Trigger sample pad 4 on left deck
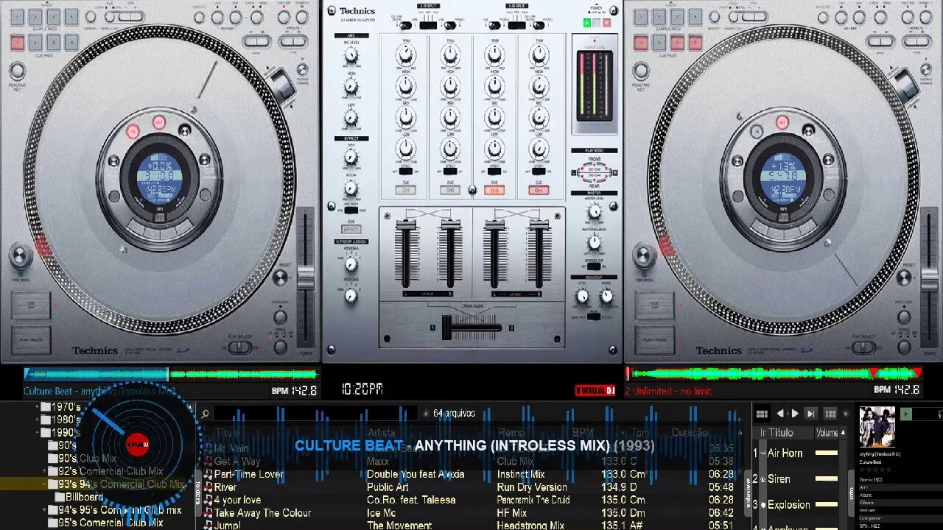The width and height of the screenshot is (943, 530). [x=71, y=17]
